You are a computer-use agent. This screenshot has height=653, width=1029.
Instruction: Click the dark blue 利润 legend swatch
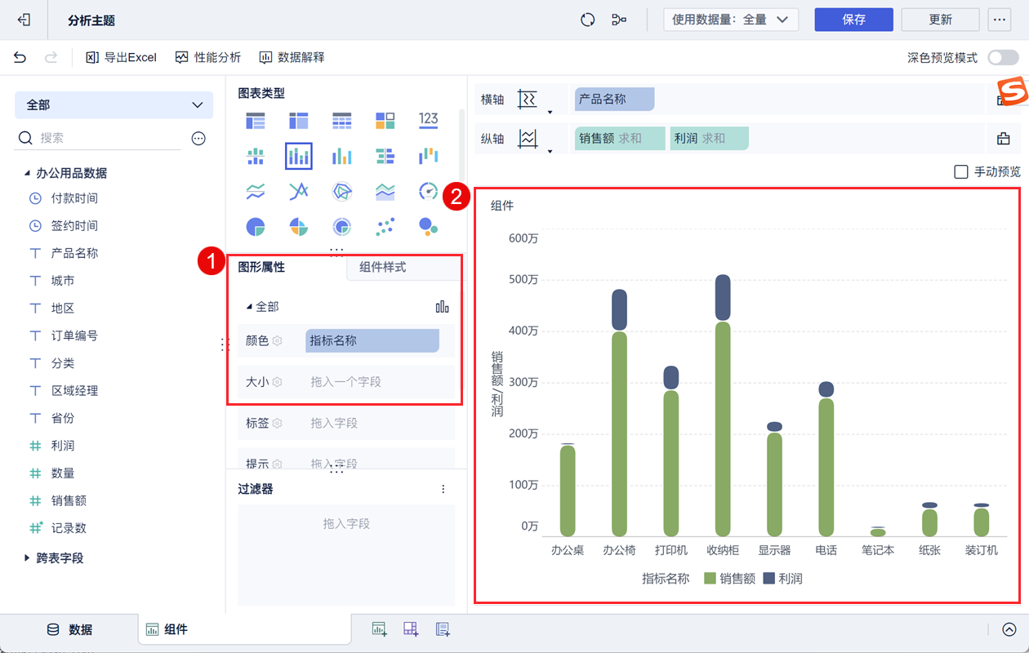click(x=768, y=578)
